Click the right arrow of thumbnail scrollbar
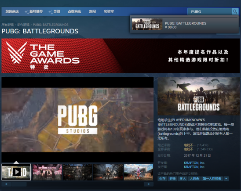The height and width of the screenshot is (191, 241). [149, 184]
